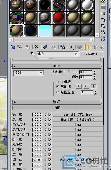This screenshot has height=170, width=111.
Task: Click sample slots vertical scroll down arrow
Action: click(97, 35)
